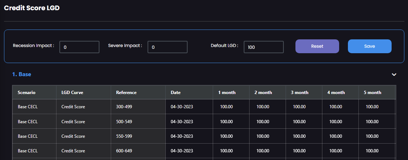The width and height of the screenshot is (408, 160).
Task: Edit 4 month value for 300-499 row
Action: tap(340, 107)
